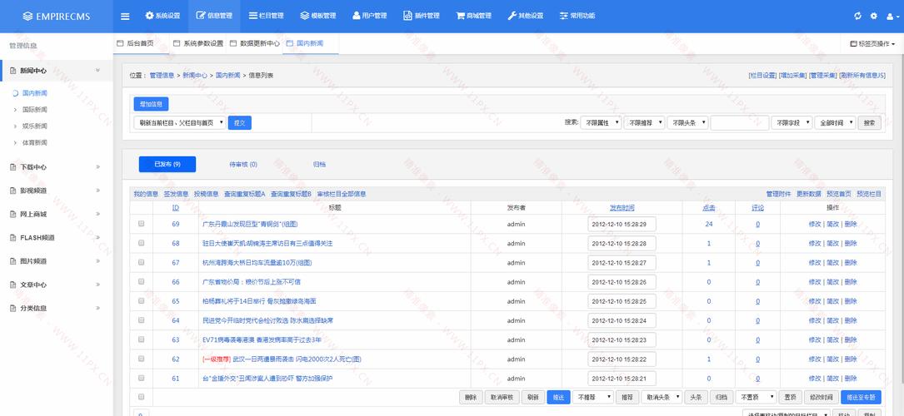
Task: Open 常用功能 in top navigation
Action: pos(577,16)
